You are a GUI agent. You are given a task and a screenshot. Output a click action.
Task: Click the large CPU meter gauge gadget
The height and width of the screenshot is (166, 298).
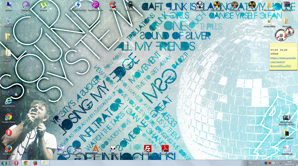[x=281, y=35]
